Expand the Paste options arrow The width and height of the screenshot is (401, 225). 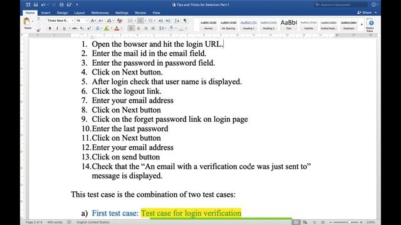click(x=33, y=21)
